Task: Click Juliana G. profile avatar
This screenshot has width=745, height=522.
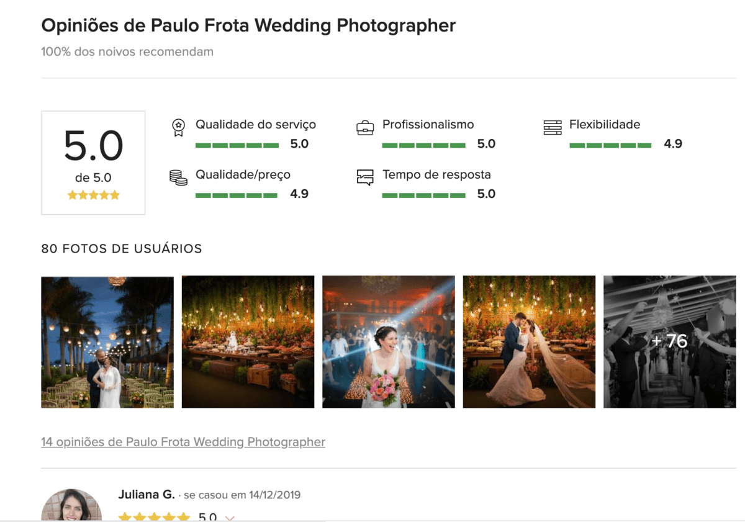Action: (71, 505)
